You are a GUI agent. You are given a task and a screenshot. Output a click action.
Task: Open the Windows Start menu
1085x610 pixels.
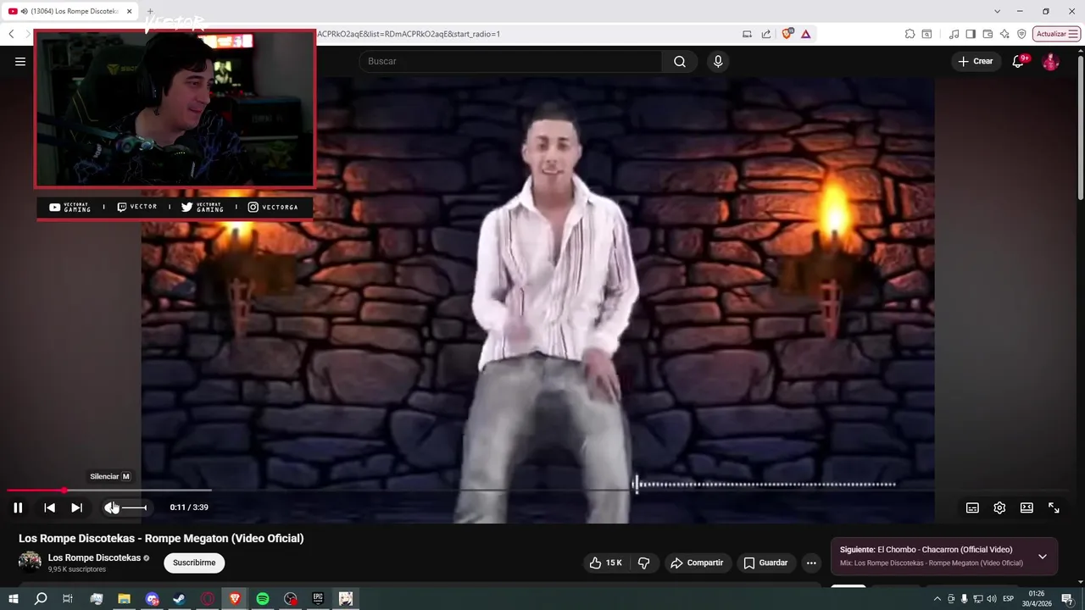coord(13,599)
